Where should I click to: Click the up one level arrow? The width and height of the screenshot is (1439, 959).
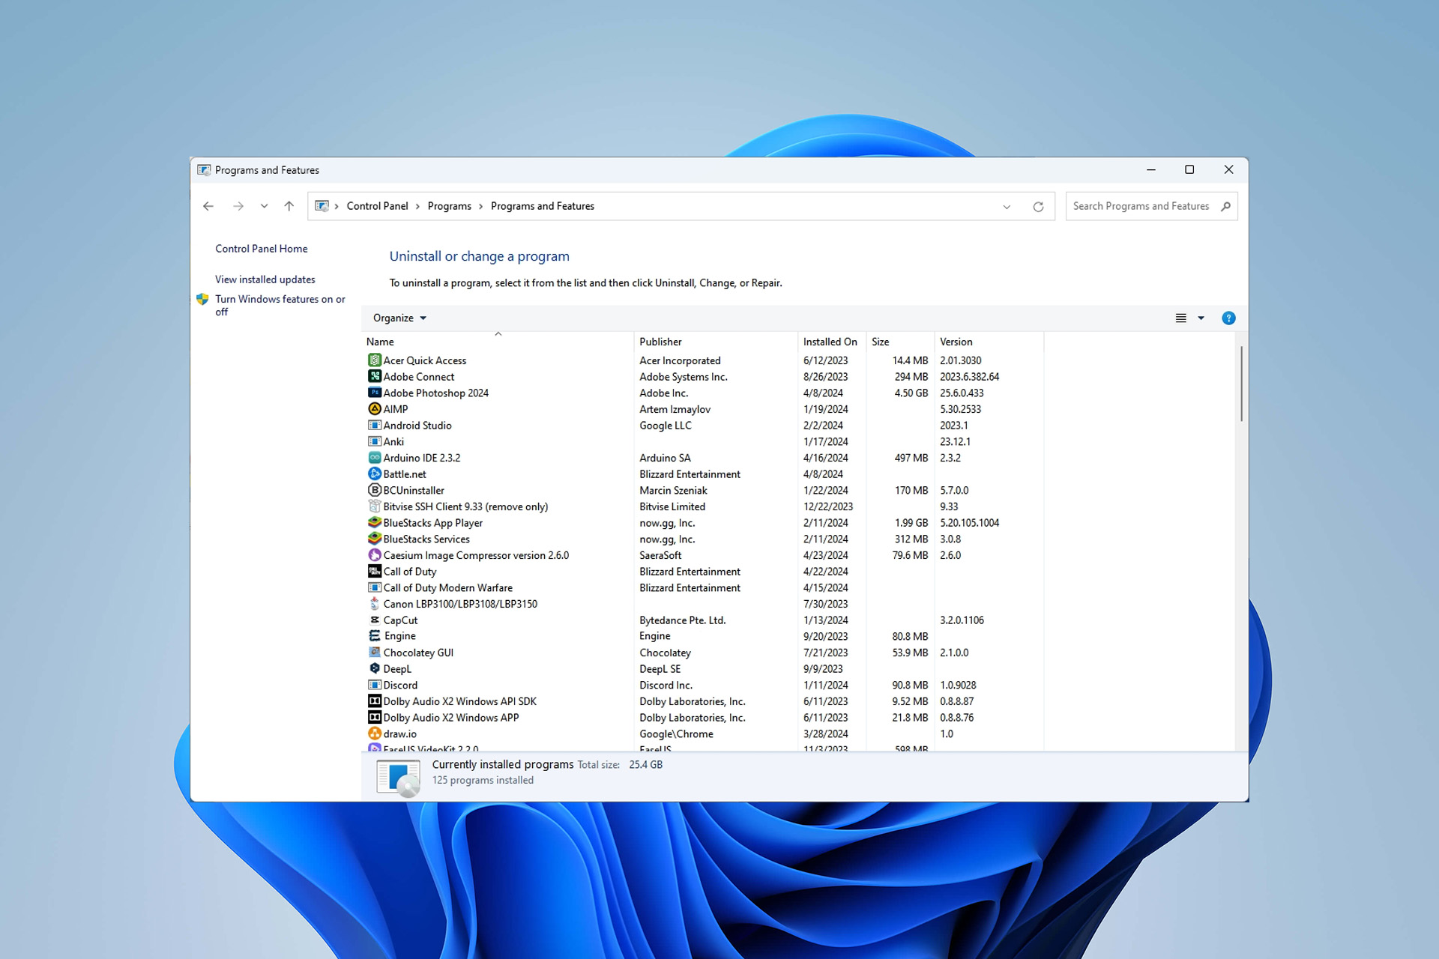click(289, 206)
